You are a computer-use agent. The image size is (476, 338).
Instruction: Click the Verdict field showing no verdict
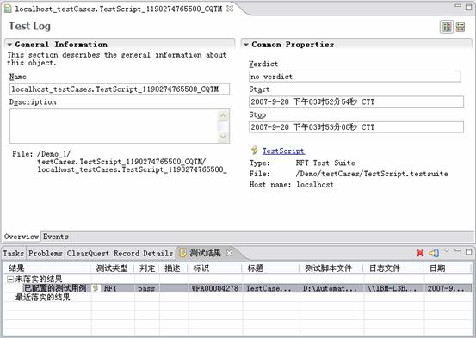coord(355,77)
